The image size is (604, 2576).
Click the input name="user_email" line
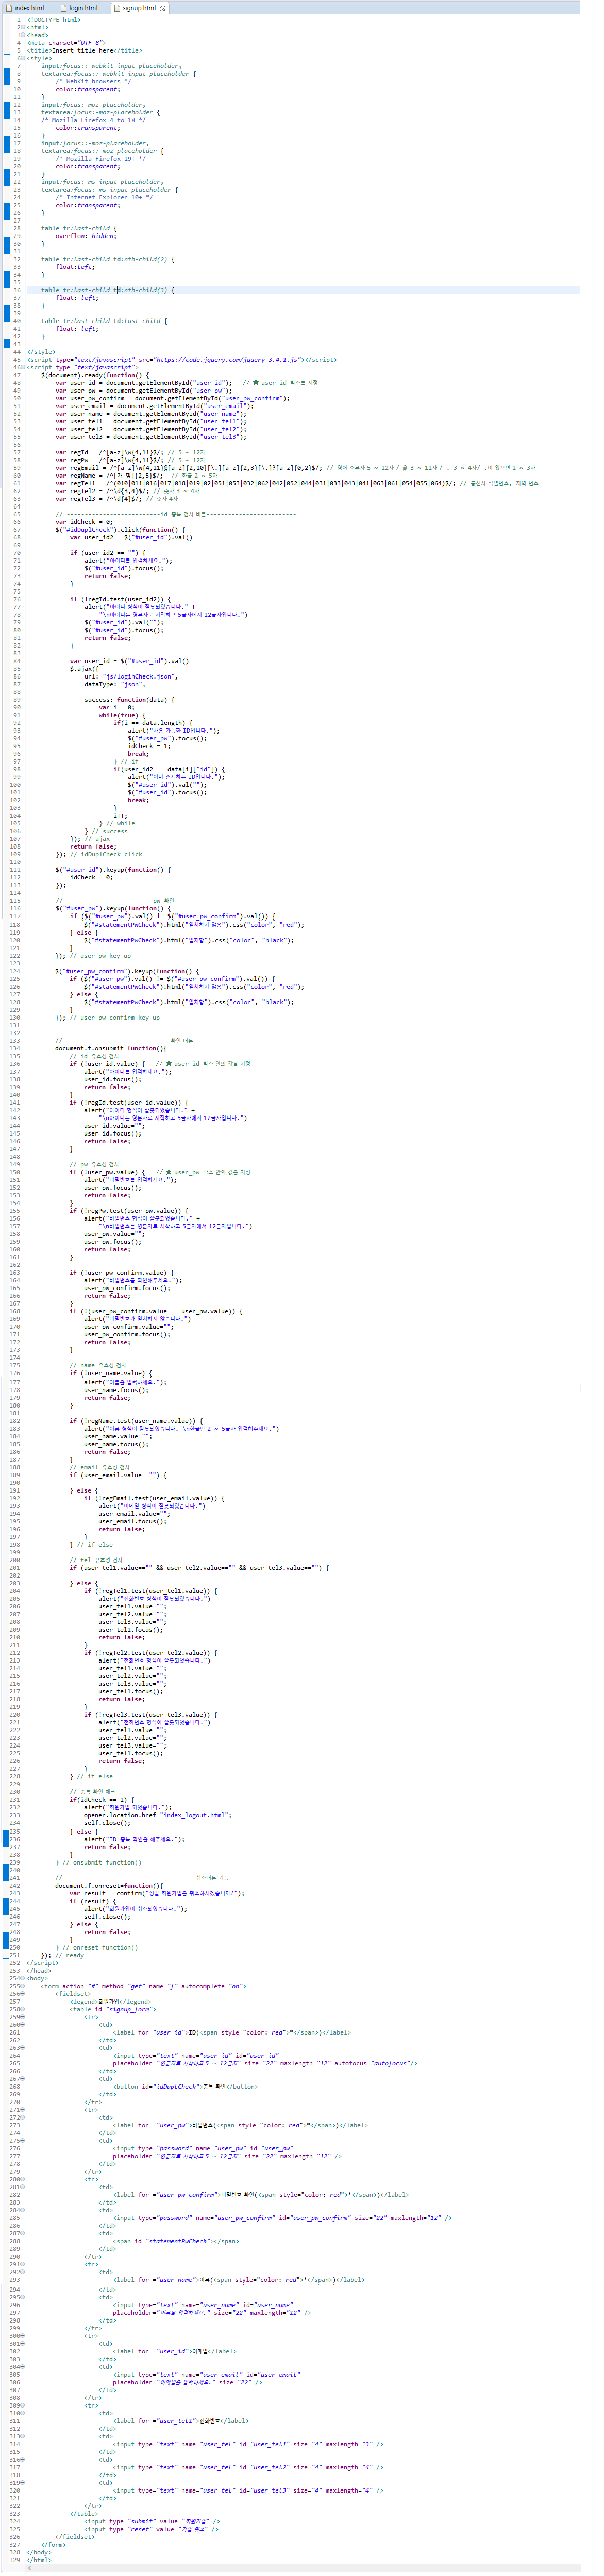pos(206,2374)
